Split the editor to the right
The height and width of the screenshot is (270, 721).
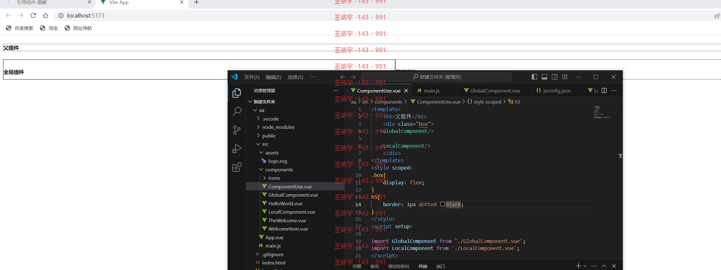tap(604, 90)
